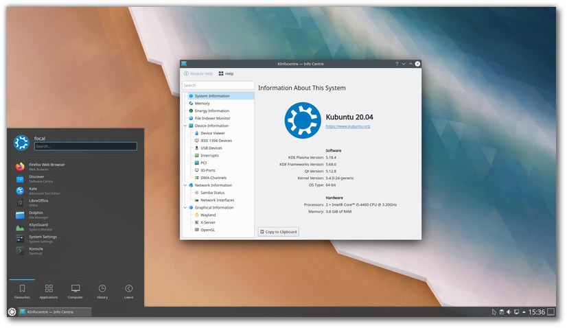
Task: Select the IEEE 1394 Devices item
Action: [x=216, y=141]
